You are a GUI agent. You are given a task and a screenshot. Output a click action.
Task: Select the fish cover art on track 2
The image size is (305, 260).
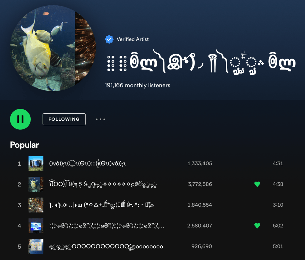tap(36, 184)
